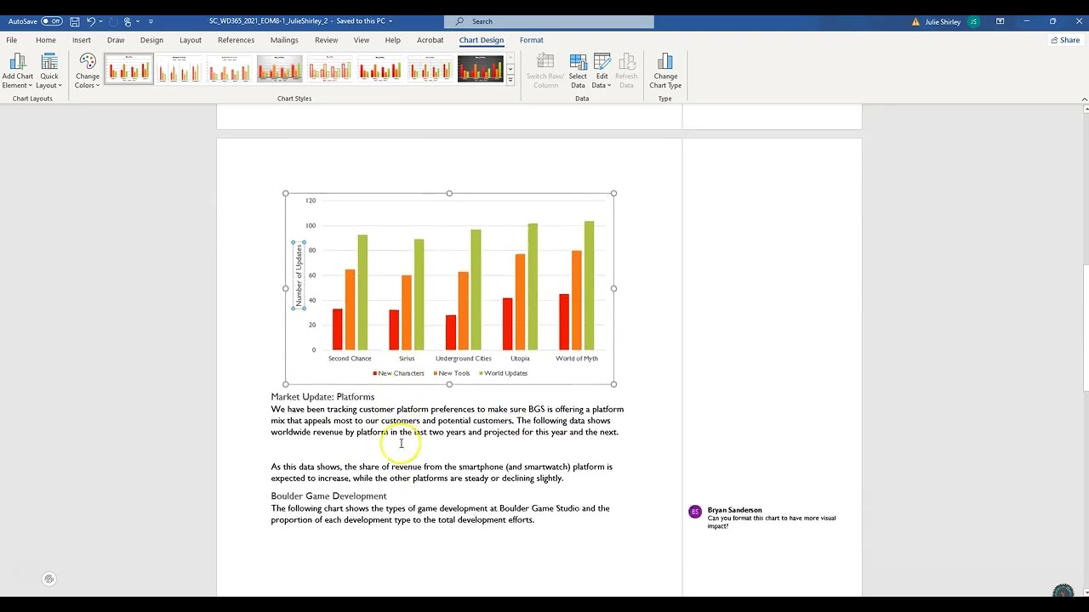The height and width of the screenshot is (612, 1089).
Task: Open the Change Colors palette
Action: [88, 71]
